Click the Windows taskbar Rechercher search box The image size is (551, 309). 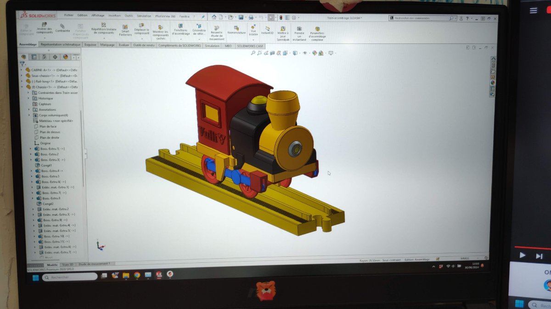click(70, 277)
